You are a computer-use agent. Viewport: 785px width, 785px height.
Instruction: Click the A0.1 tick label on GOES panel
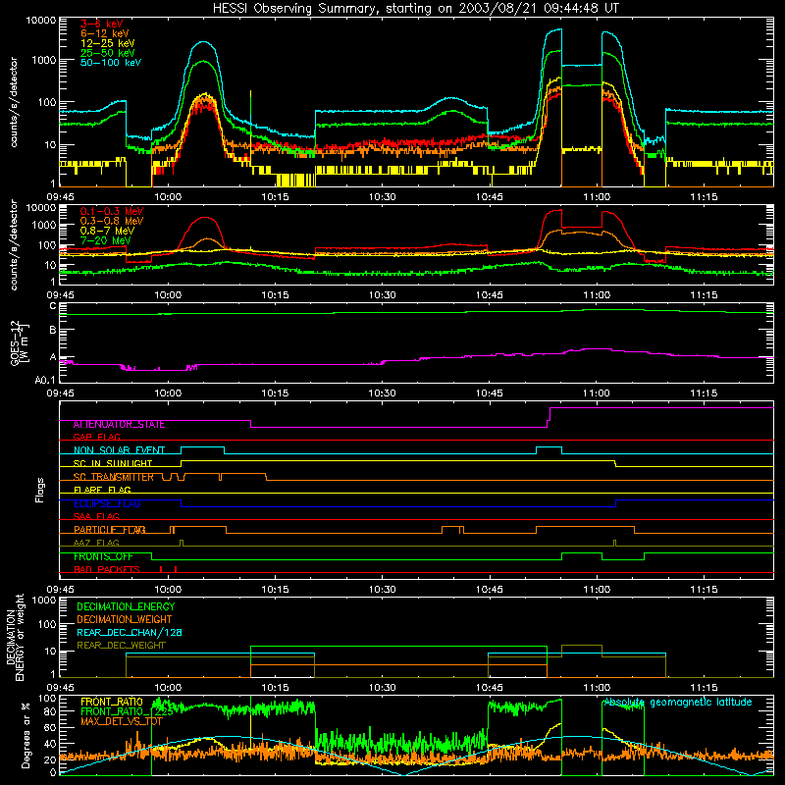tap(45, 381)
